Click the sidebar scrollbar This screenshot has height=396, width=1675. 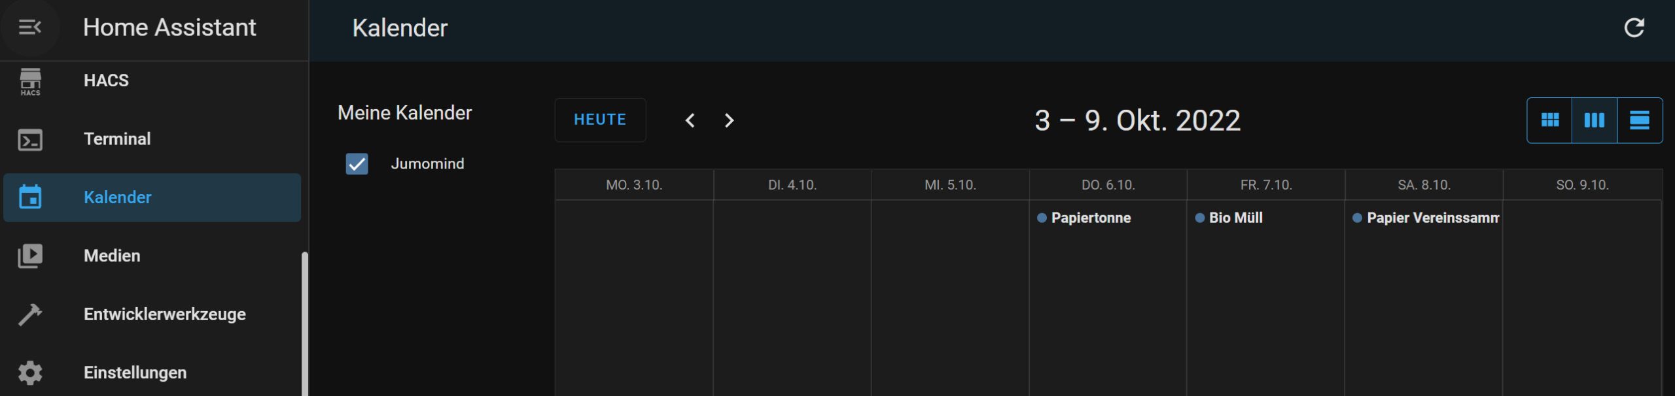click(x=304, y=320)
